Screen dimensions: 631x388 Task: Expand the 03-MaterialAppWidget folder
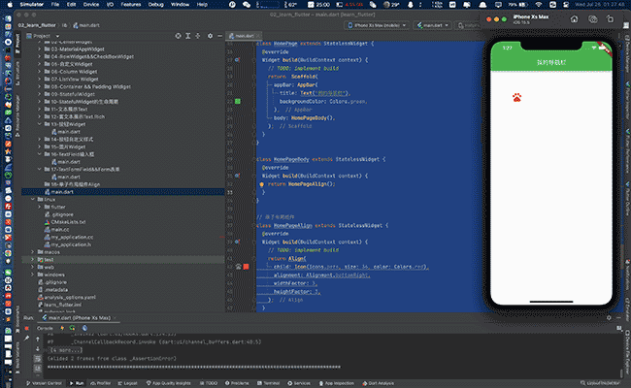tap(40, 49)
